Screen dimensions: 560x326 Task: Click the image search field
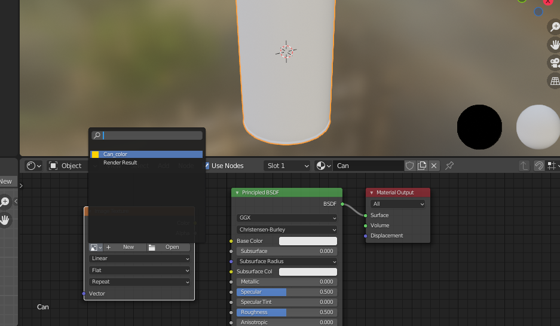[147, 135]
